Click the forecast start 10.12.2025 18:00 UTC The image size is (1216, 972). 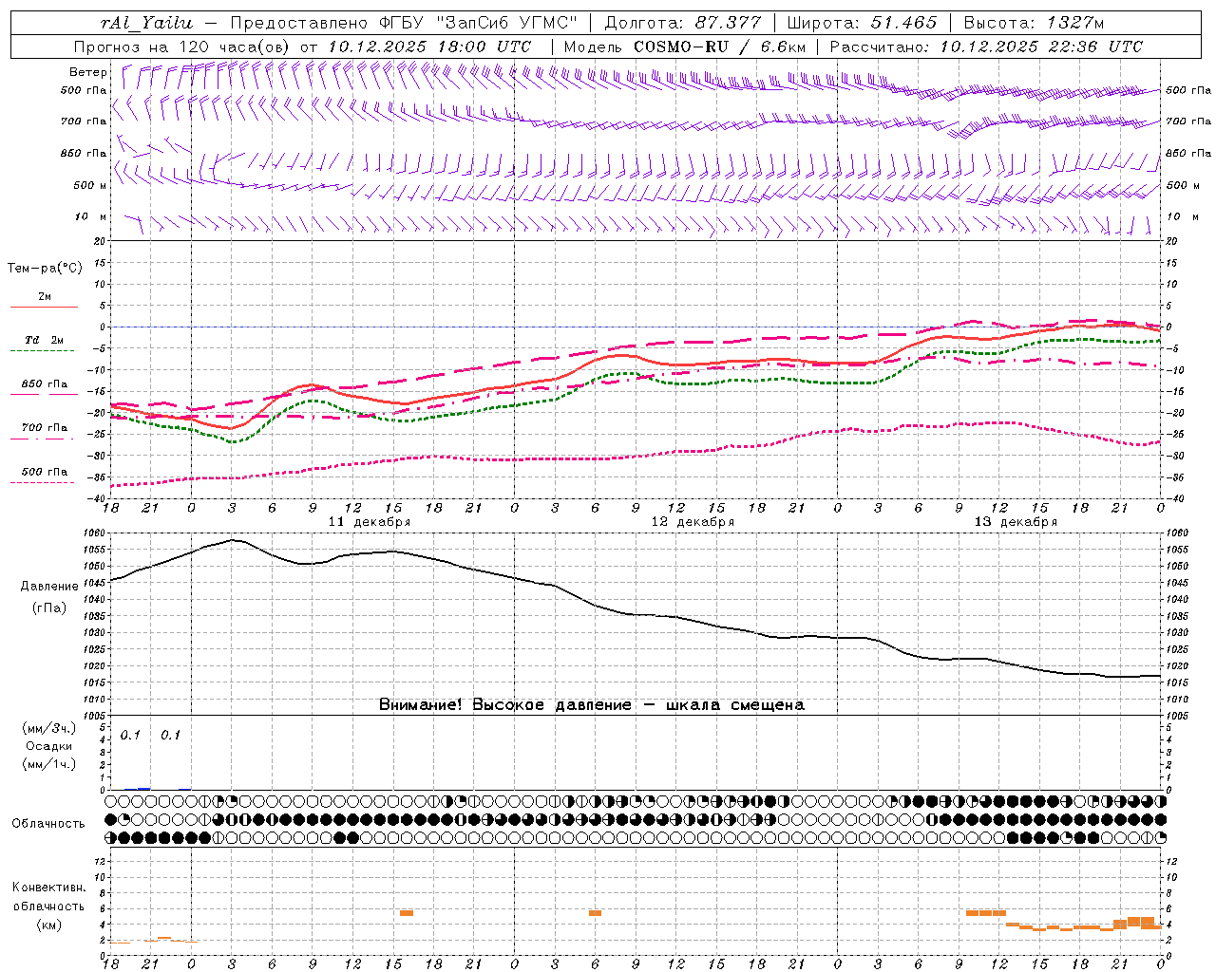tap(429, 47)
